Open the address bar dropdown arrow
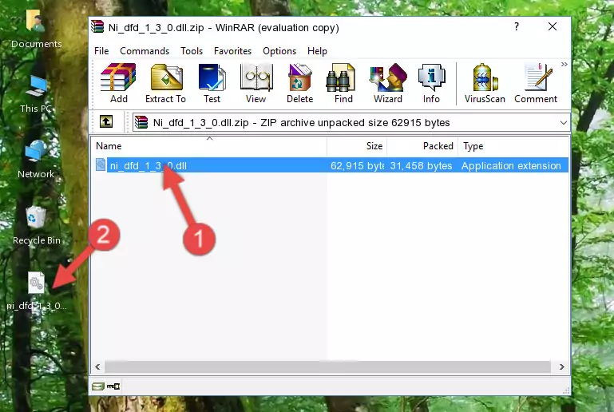 [x=564, y=123]
